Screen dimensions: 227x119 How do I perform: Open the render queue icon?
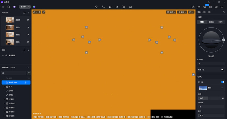222,7
